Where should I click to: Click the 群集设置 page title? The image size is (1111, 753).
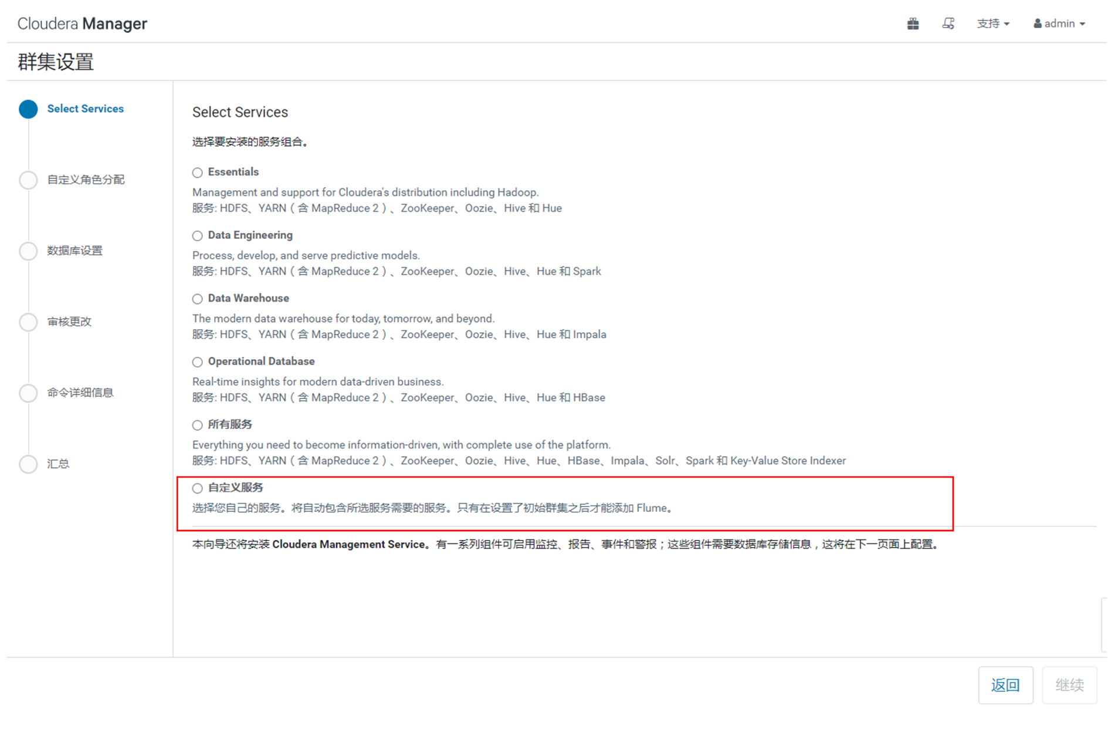[x=56, y=62]
